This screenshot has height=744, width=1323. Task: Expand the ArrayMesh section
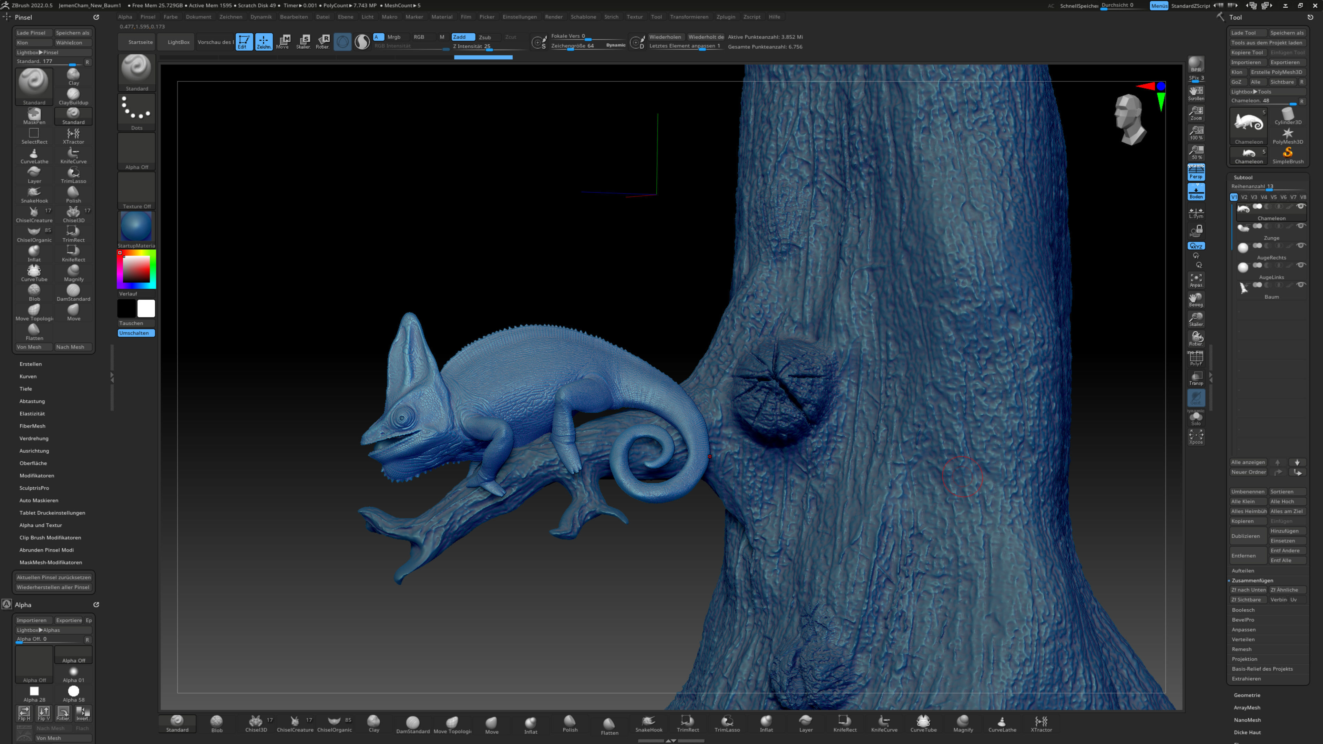point(1247,707)
